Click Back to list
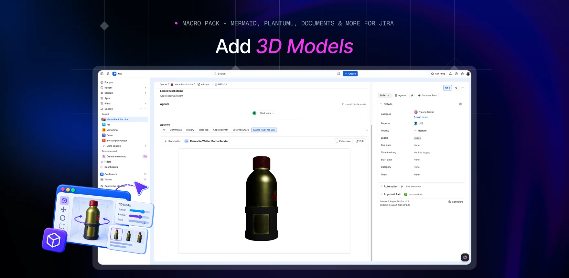Screen dimensions: 569x278 point(173,141)
